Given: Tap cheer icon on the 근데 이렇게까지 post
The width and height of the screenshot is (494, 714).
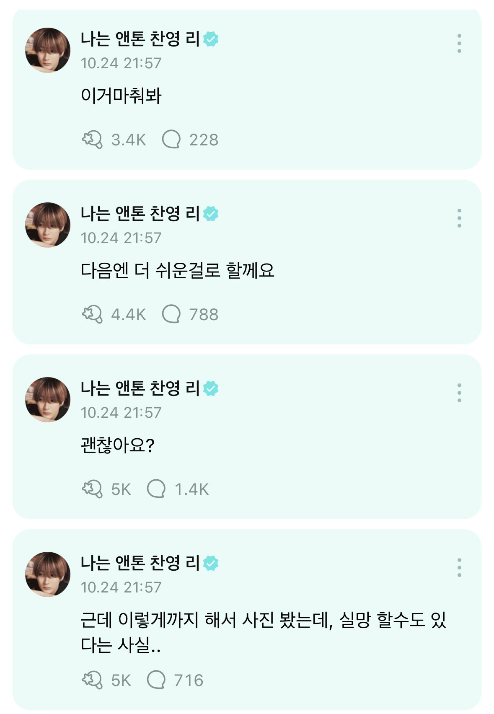Looking at the screenshot, I should (92, 680).
